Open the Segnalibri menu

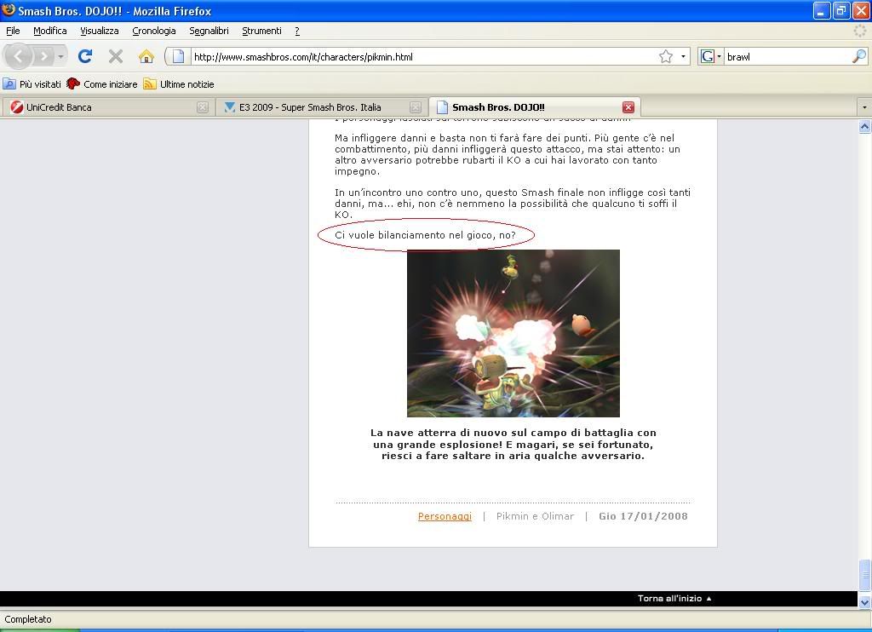(209, 31)
